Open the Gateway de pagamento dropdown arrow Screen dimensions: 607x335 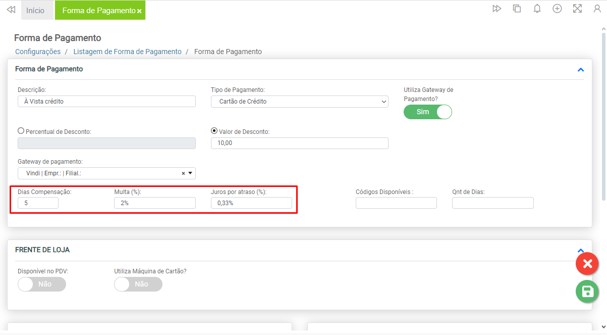click(x=190, y=173)
